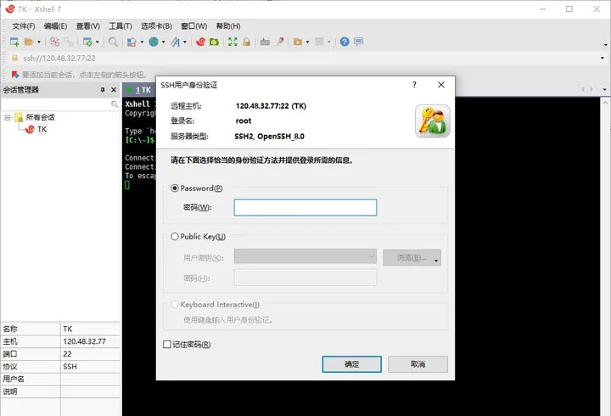Click the padlock lock-screen toolbar icon
611x416 pixels.
(246, 42)
